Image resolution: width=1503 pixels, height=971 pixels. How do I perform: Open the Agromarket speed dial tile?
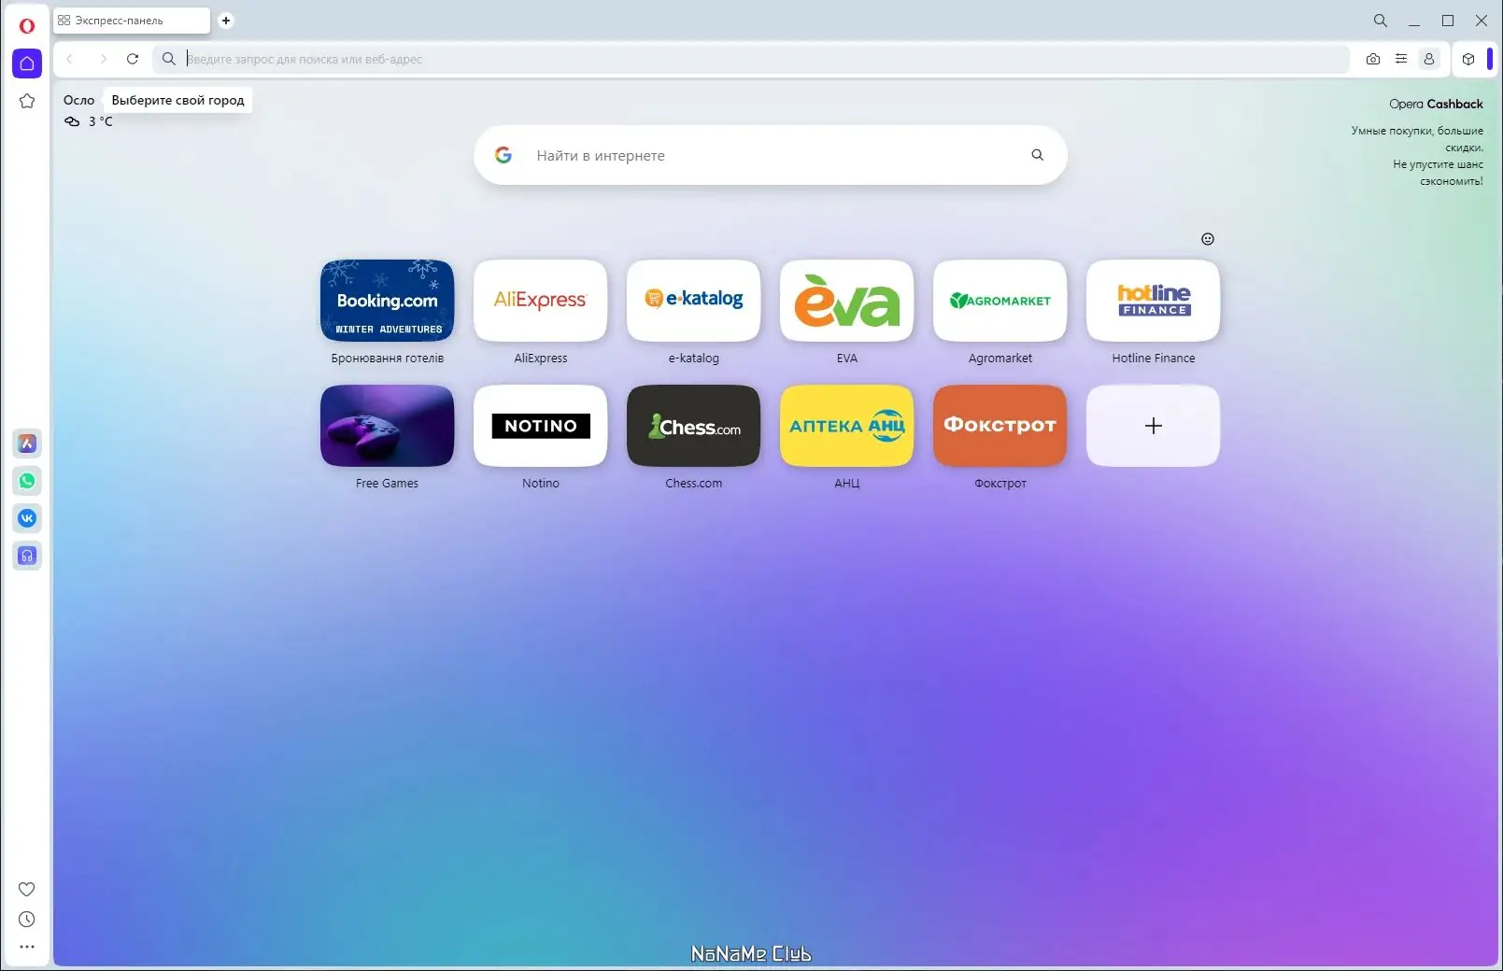point(1000,301)
